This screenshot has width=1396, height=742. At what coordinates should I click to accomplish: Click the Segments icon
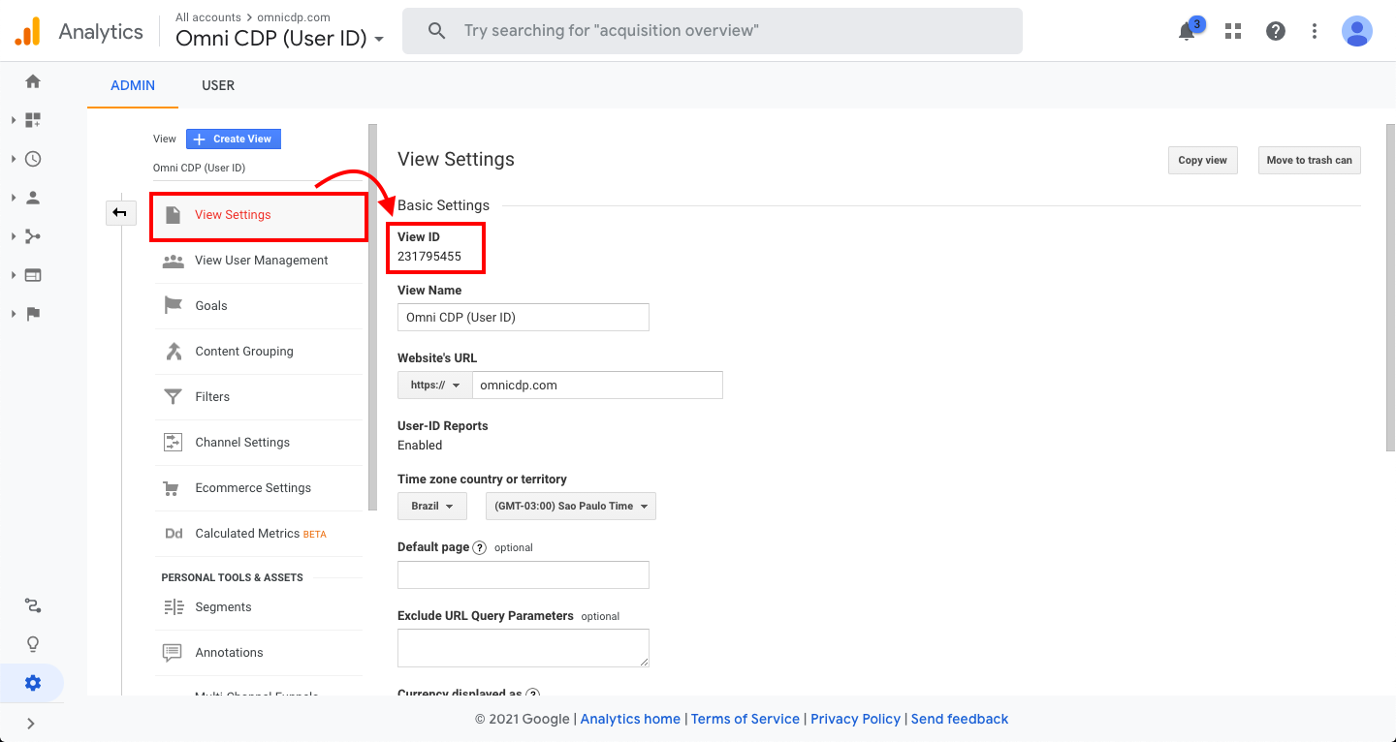(174, 607)
